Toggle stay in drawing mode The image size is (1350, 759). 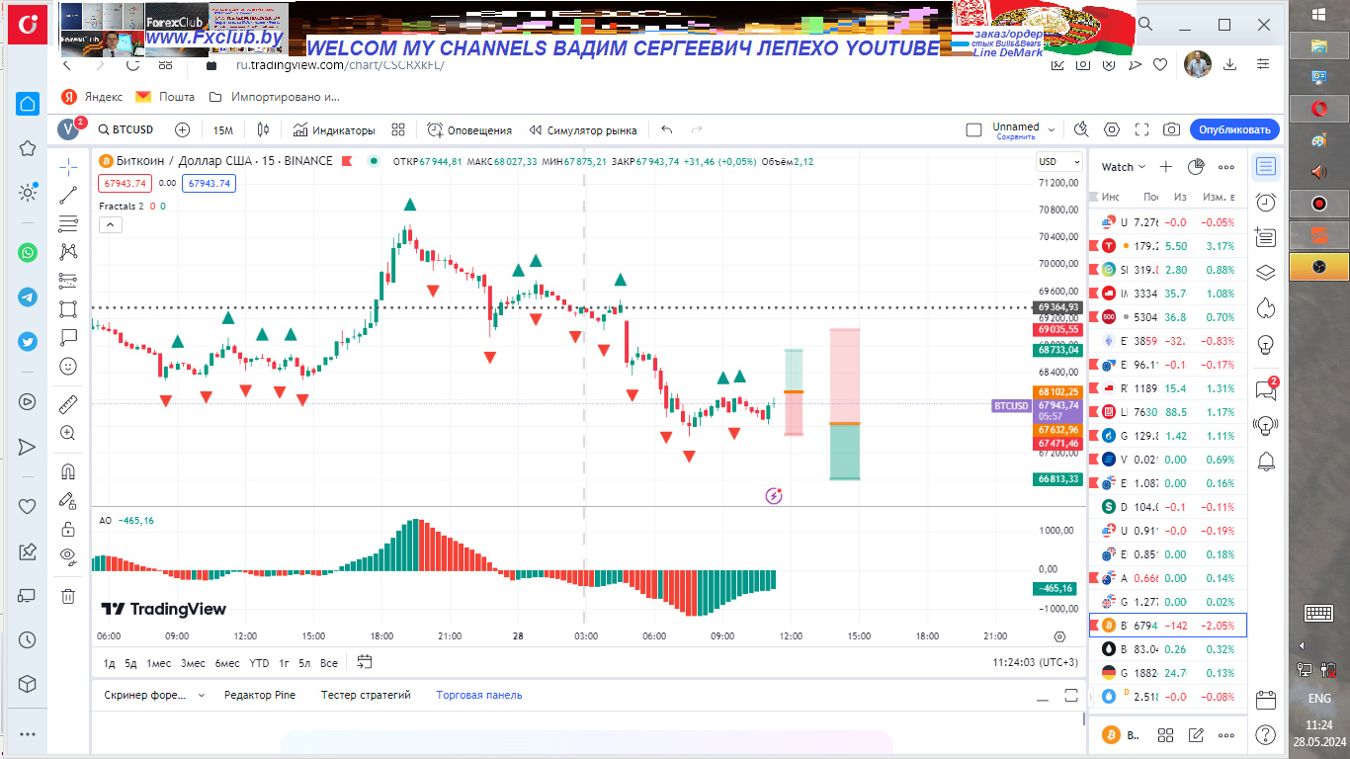click(x=68, y=500)
